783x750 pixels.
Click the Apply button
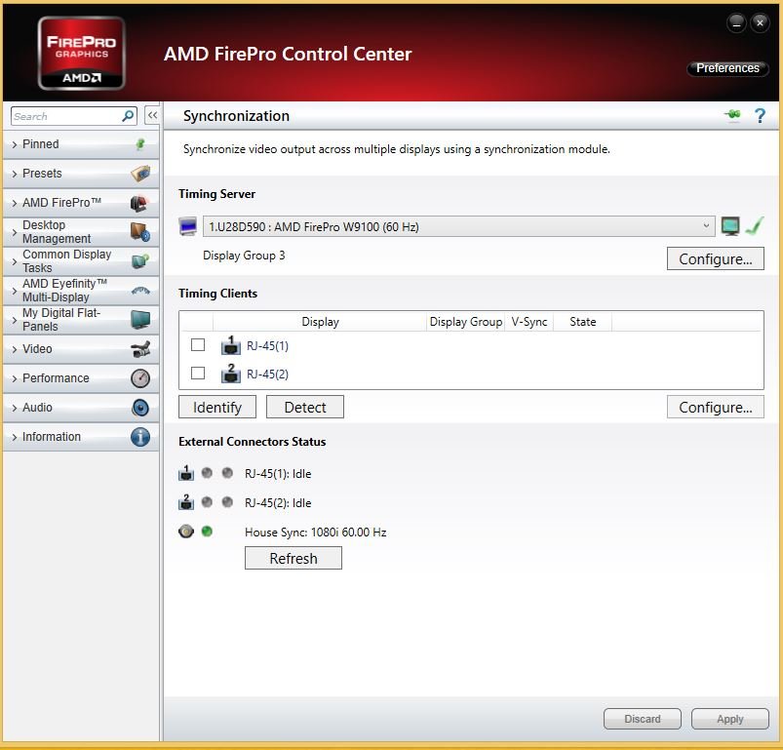coord(729,719)
